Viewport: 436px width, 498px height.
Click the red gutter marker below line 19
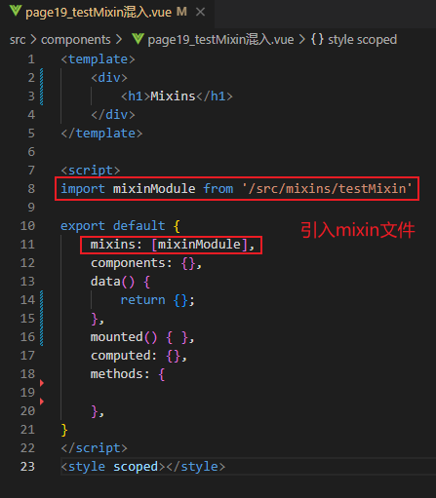42,402
